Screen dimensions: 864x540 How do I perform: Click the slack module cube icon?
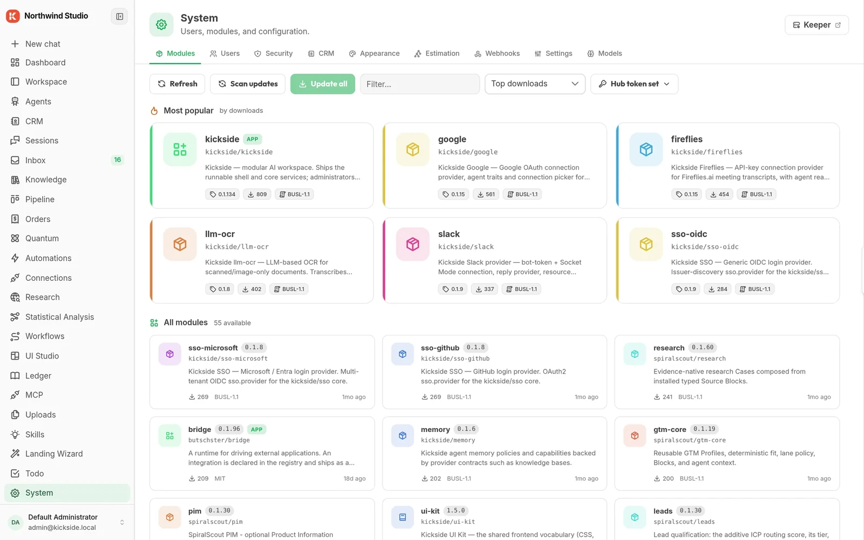click(x=413, y=244)
